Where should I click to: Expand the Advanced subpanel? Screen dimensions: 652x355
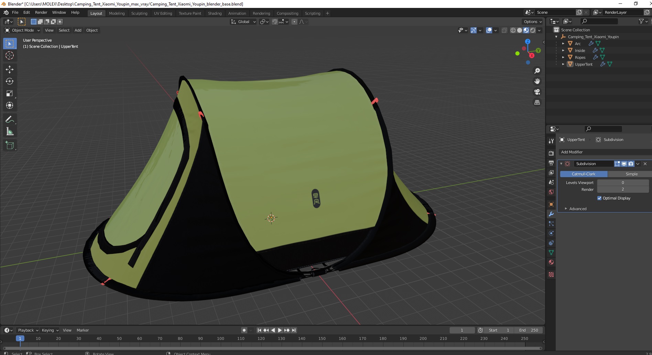(578, 209)
